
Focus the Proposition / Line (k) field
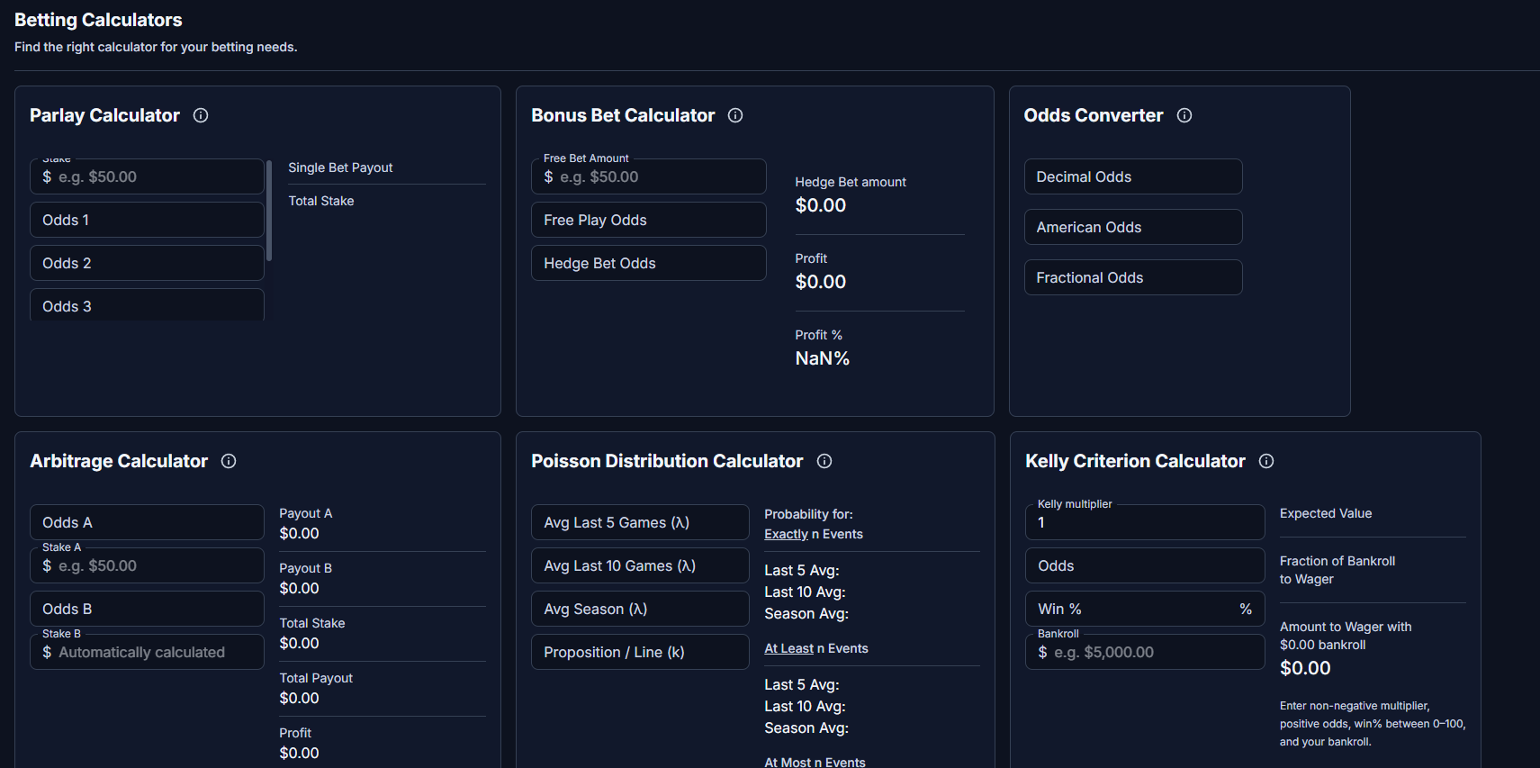(x=640, y=652)
